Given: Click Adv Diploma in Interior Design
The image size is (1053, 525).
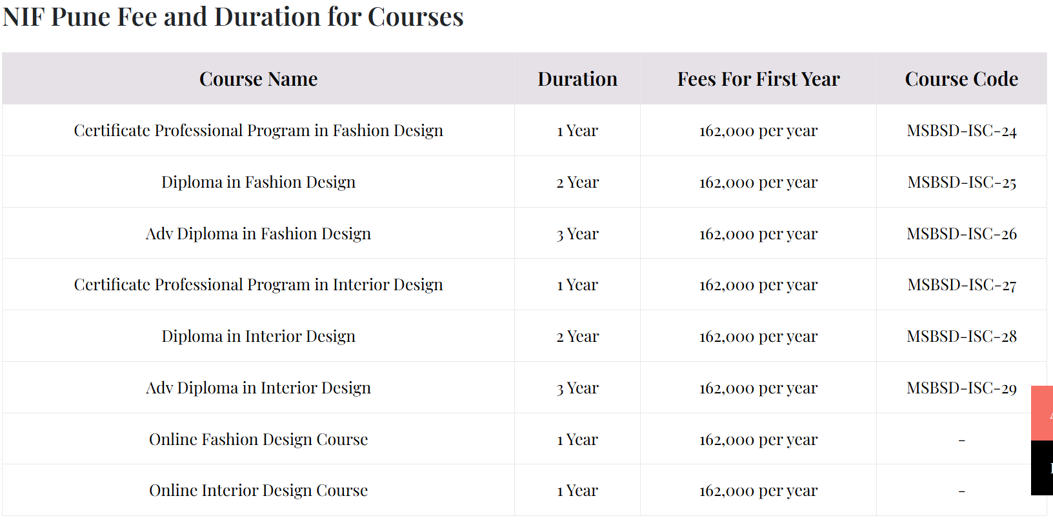Looking at the screenshot, I should click(258, 388).
